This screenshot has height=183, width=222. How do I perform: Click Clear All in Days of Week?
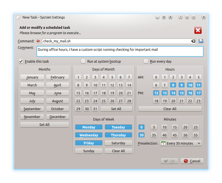click(118, 151)
